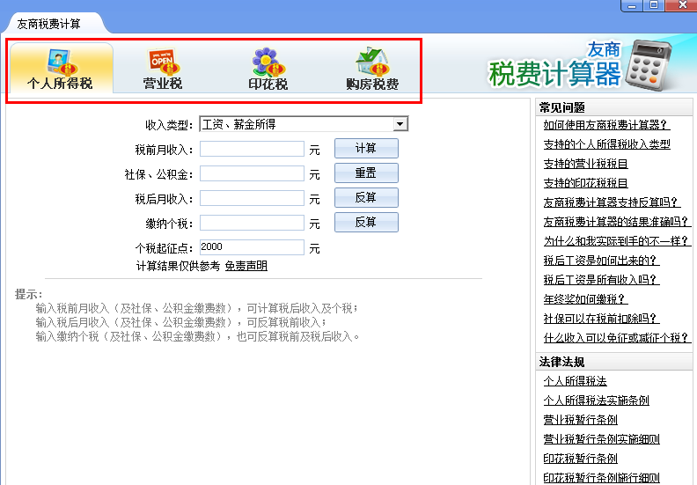697x485 pixels.
Task: Open the 购房税费 house icon tab
Action: point(372,68)
